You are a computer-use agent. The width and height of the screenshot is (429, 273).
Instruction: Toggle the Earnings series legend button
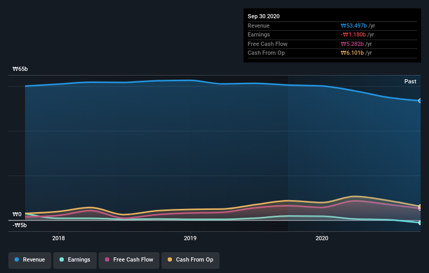[x=75, y=260]
